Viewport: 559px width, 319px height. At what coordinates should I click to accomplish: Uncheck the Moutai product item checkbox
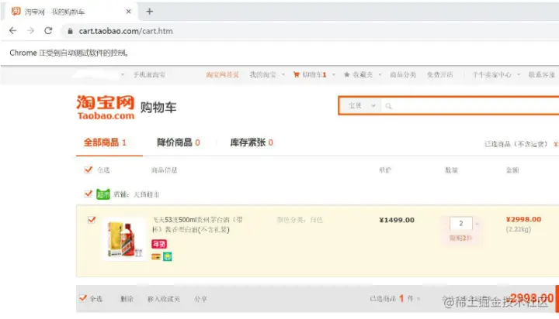click(92, 220)
